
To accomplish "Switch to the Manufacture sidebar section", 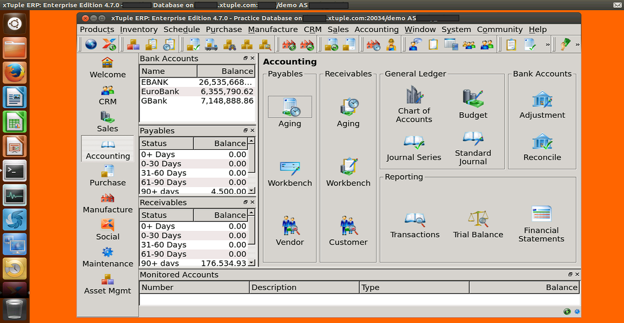I will tap(108, 203).
